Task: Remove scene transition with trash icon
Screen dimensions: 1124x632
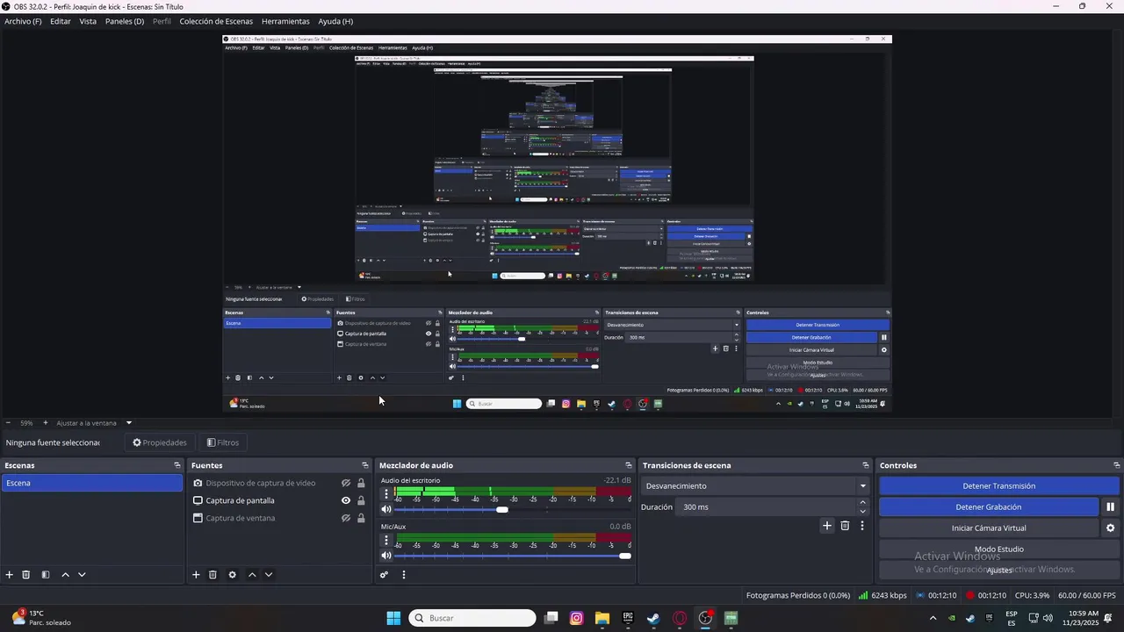Action: (845, 526)
